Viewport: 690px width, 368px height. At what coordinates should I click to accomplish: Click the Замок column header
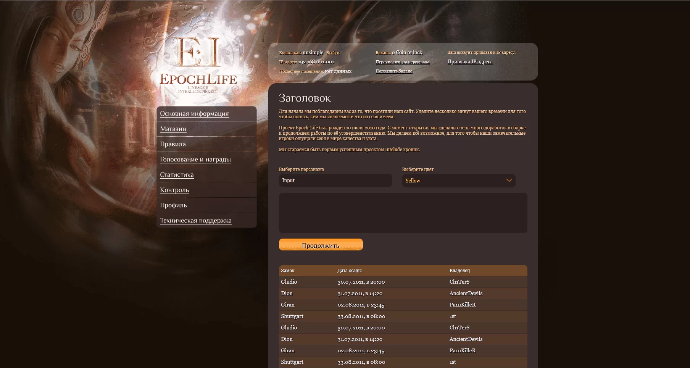[288, 271]
